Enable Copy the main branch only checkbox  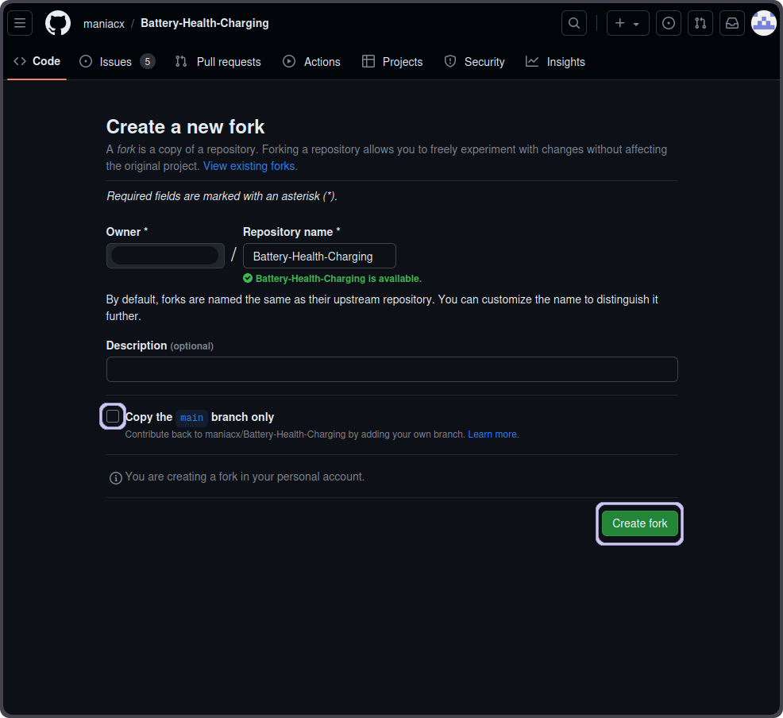pos(113,416)
